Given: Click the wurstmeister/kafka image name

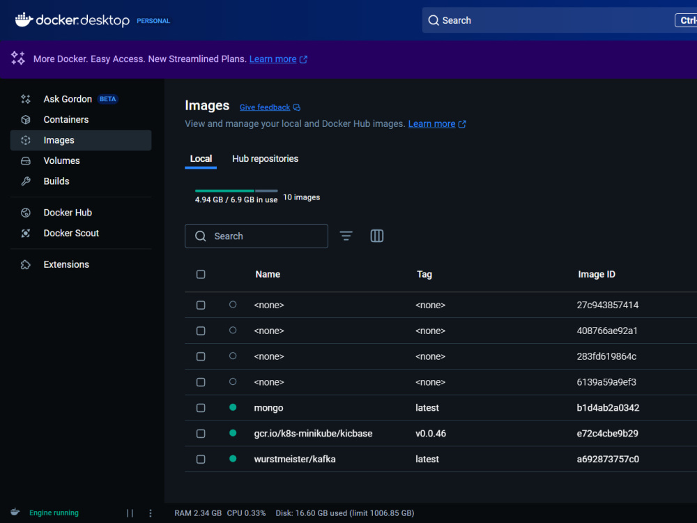Looking at the screenshot, I should click(295, 460).
